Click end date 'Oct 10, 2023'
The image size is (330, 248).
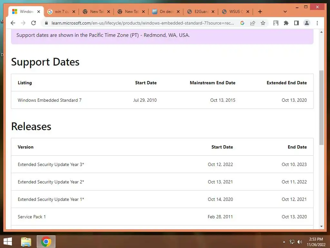tap(294, 164)
